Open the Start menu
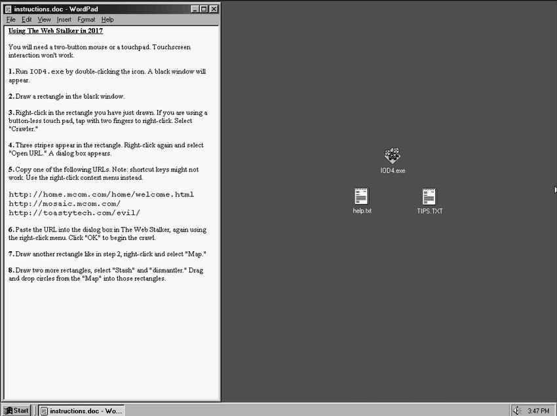 point(16,410)
